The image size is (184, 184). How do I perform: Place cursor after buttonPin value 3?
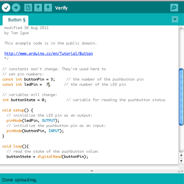coord(53,79)
